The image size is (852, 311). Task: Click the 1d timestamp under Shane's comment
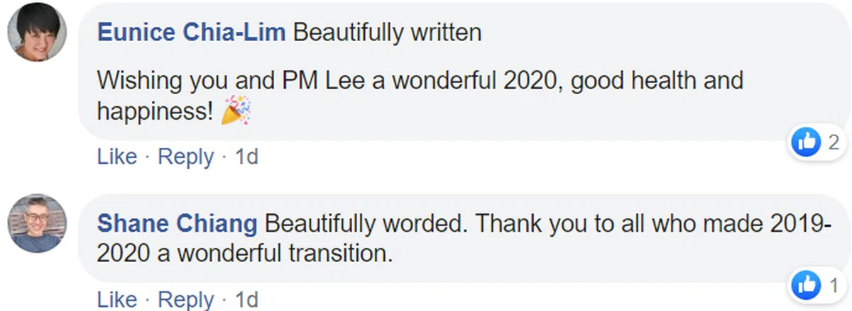click(246, 300)
